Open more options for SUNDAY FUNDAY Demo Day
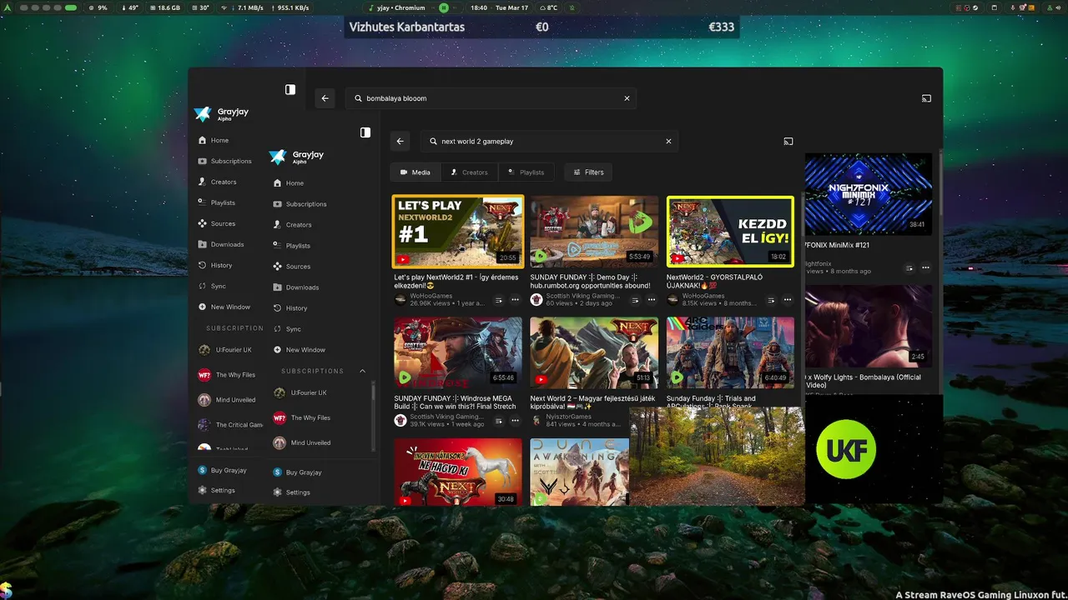 [651, 300]
